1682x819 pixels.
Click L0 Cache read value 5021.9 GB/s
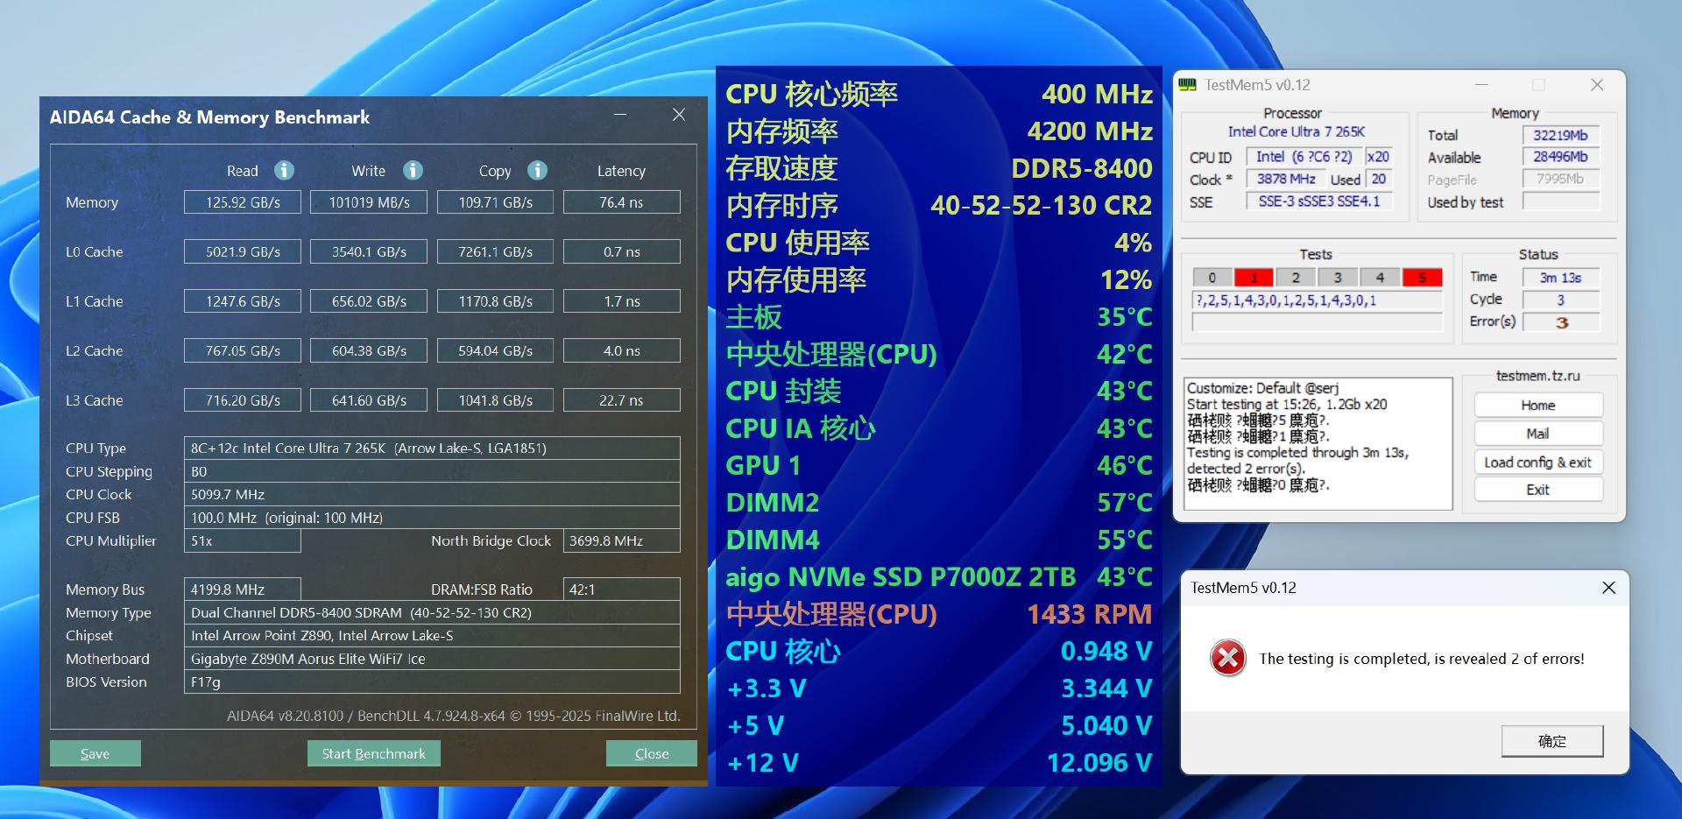tap(243, 251)
